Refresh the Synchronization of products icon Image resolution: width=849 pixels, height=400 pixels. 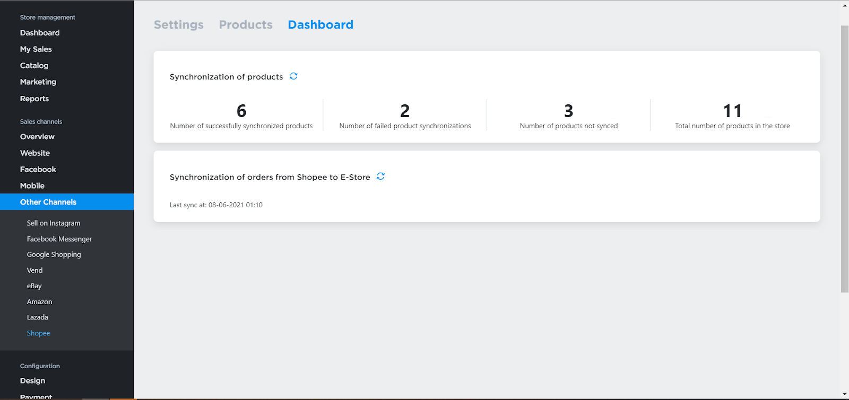(x=293, y=76)
